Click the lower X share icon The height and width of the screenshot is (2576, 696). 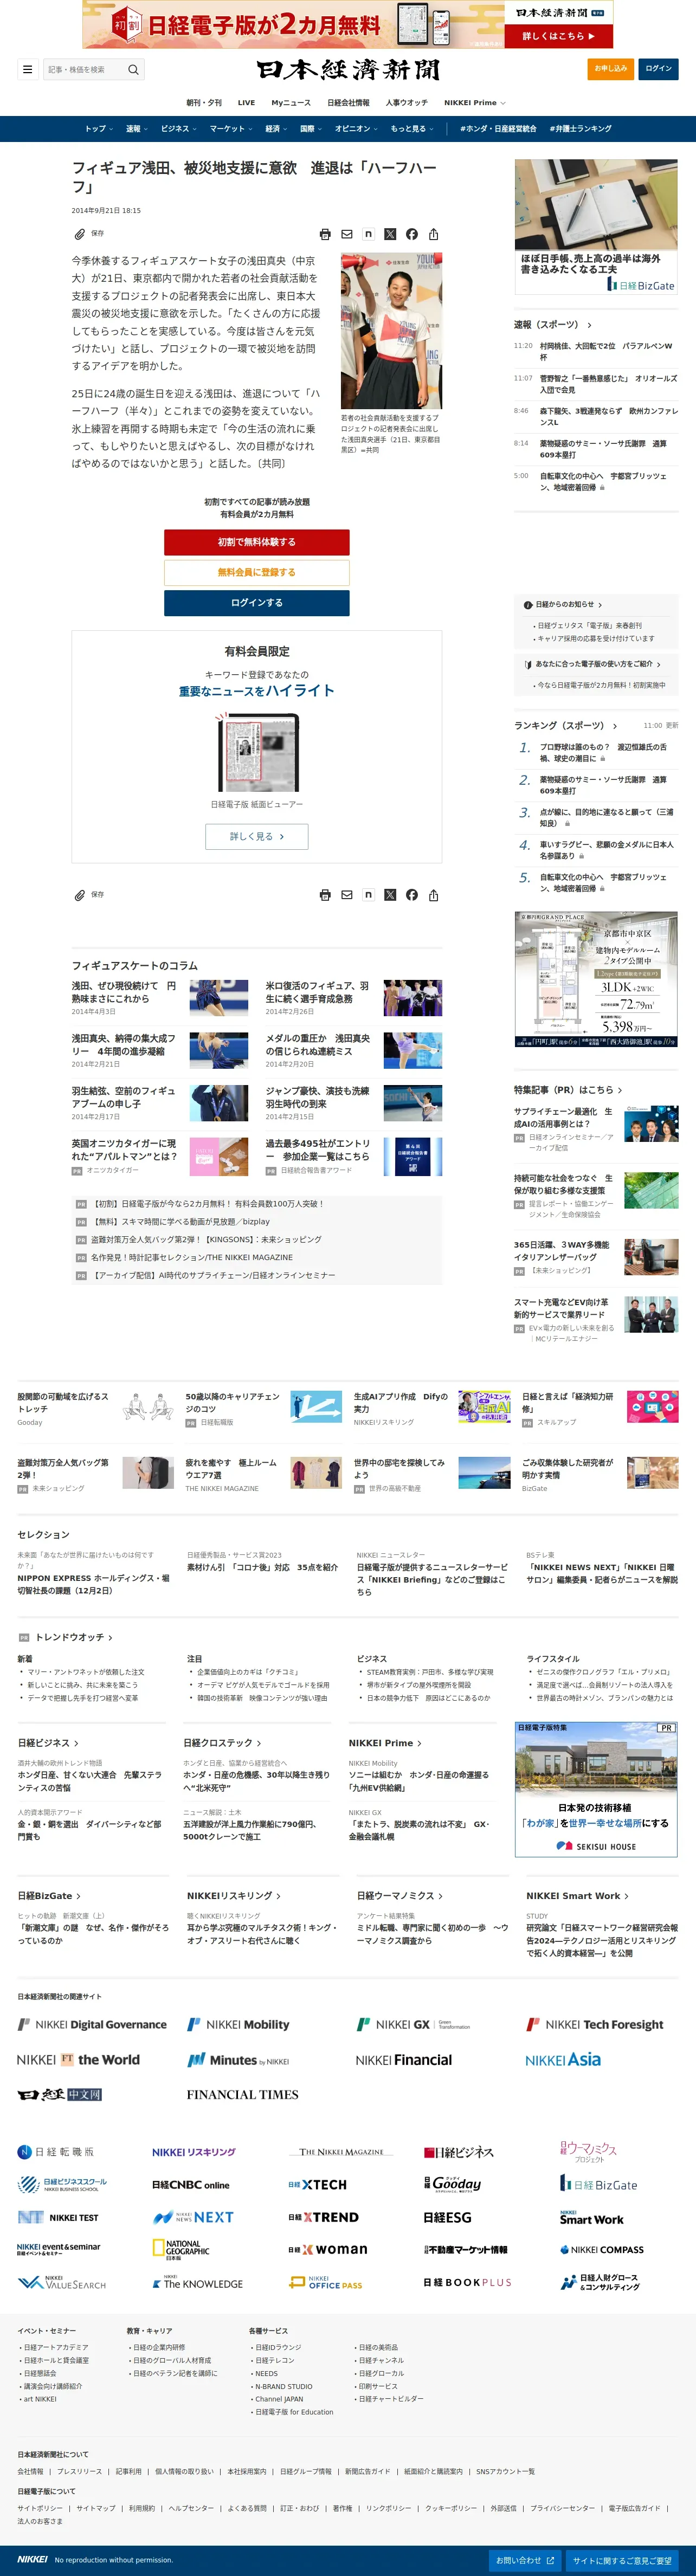pos(390,895)
